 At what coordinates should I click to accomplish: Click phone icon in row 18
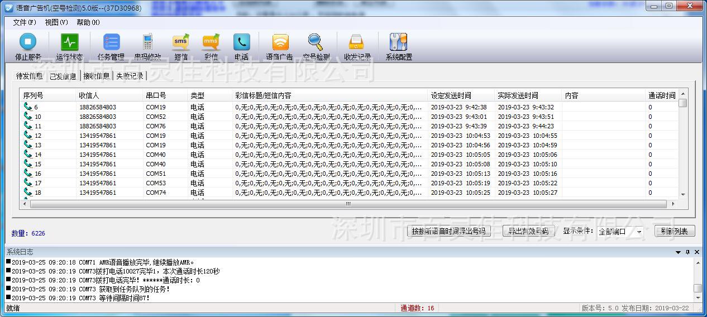pos(28,192)
